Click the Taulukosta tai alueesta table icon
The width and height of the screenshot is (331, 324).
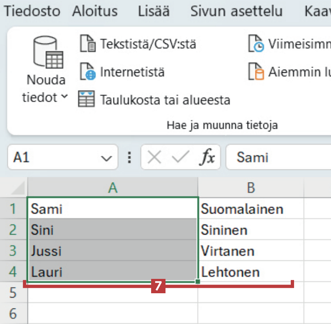coord(87,100)
